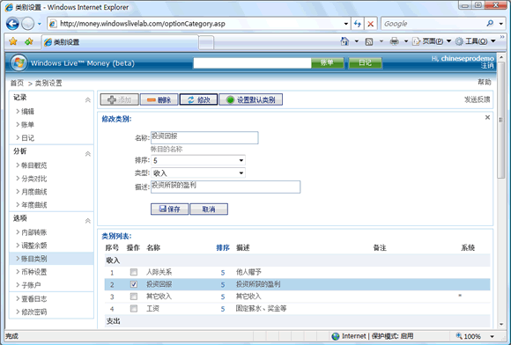Open the 工具(O) menu
This screenshot has width=511, height=345.
476,41
